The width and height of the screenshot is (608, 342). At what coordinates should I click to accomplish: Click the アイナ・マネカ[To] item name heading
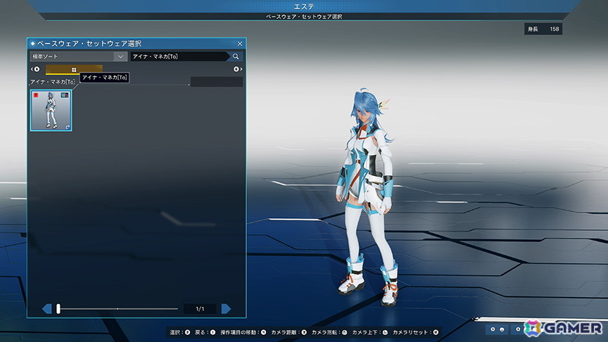click(x=52, y=82)
